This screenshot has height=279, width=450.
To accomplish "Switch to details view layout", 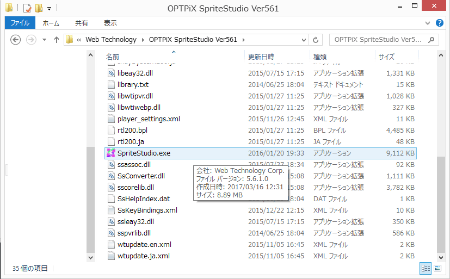I will tap(426, 268).
